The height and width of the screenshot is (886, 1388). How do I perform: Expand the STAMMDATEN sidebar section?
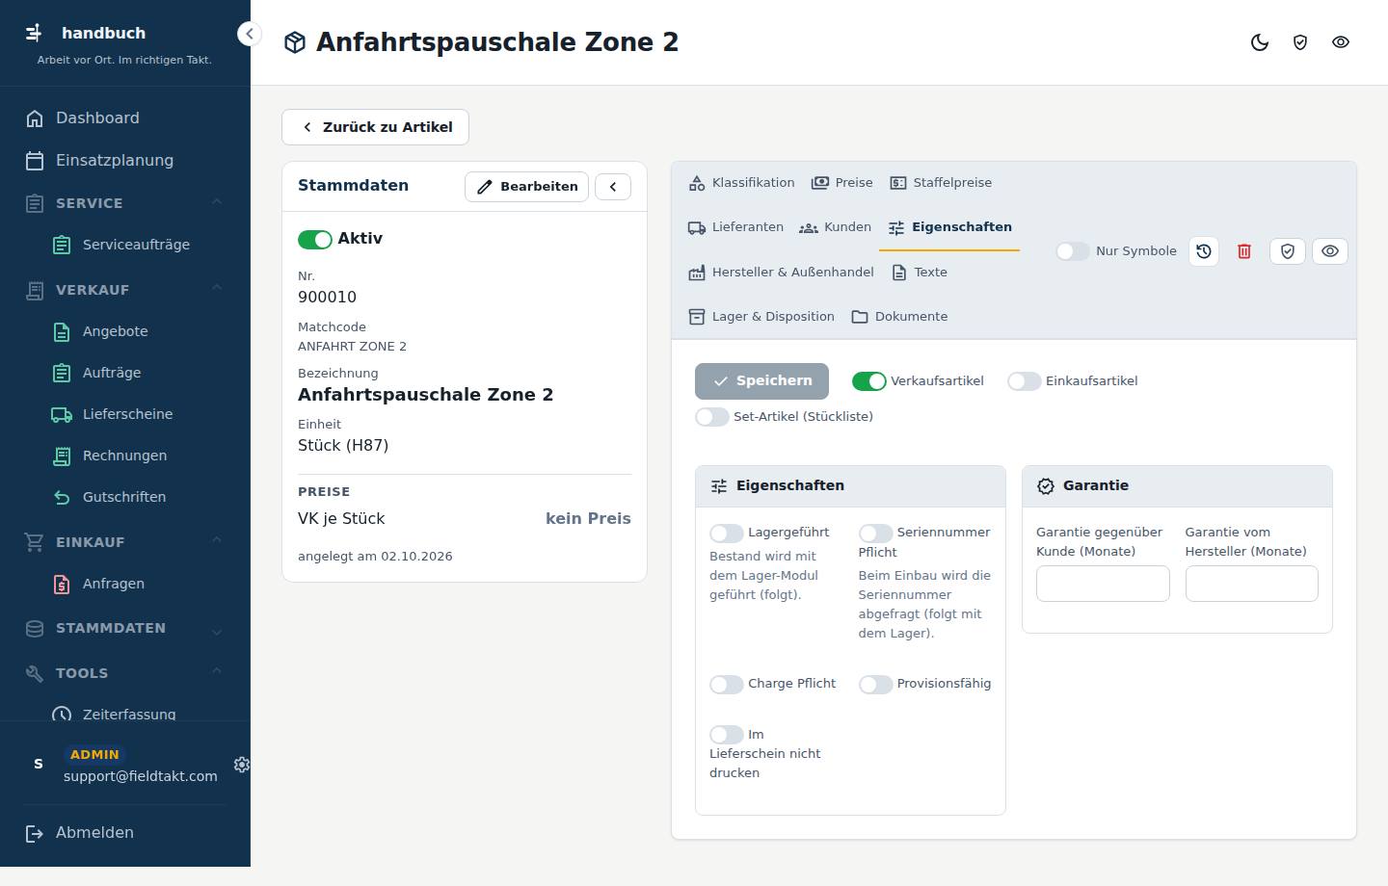125,629
